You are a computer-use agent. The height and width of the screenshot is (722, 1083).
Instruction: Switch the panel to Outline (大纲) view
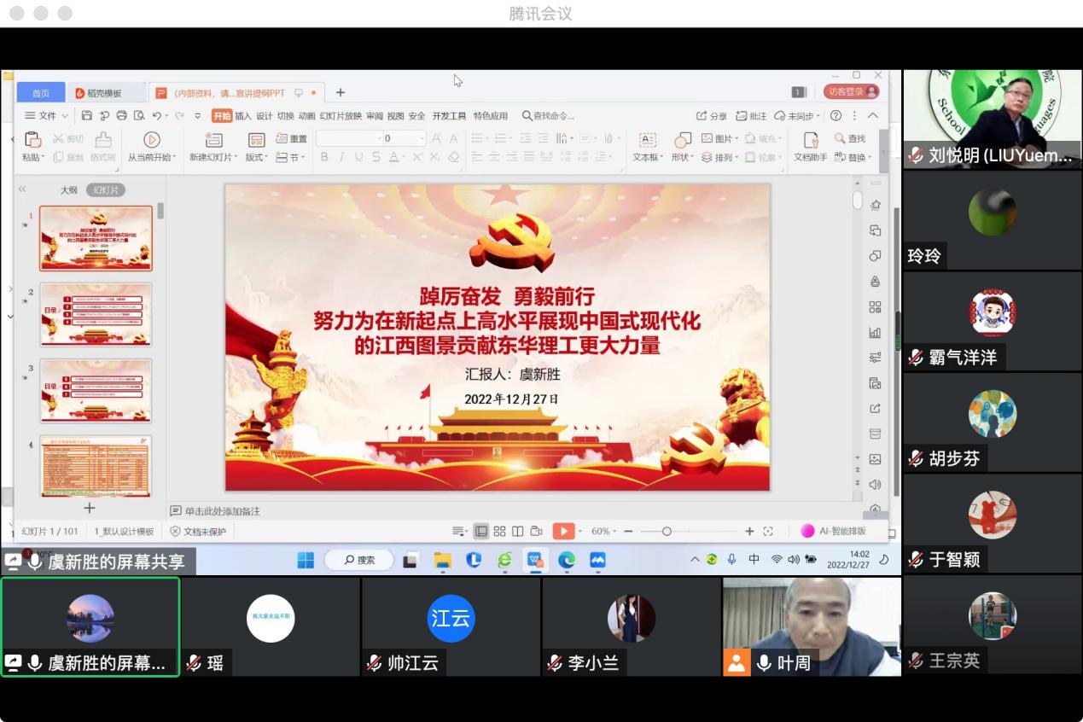(x=68, y=190)
